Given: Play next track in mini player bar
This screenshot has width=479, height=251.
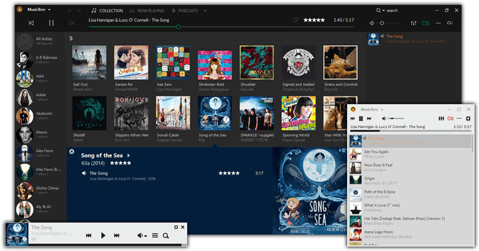Looking at the screenshot, I should 117,236.
